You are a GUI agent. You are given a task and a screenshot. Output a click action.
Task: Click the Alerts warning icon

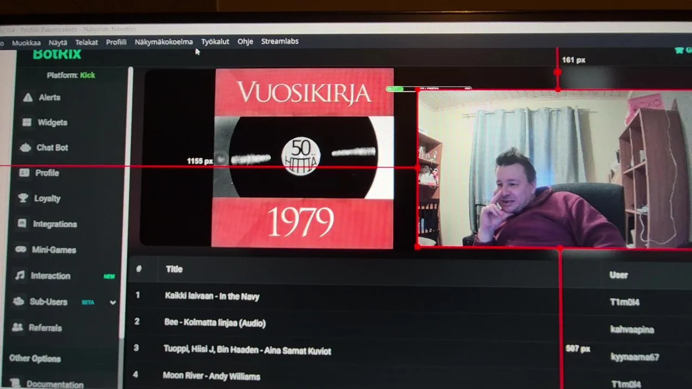pyautogui.click(x=28, y=97)
